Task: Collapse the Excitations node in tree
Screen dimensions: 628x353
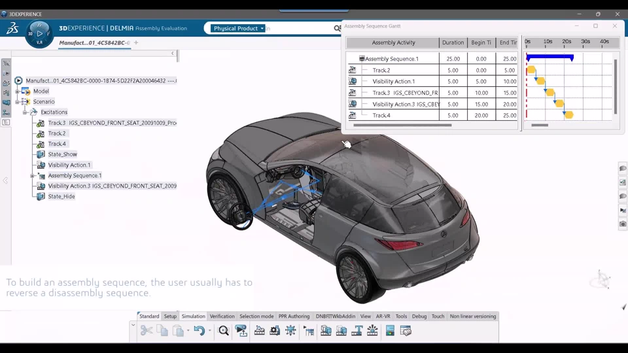Action: [x=25, y=112]
